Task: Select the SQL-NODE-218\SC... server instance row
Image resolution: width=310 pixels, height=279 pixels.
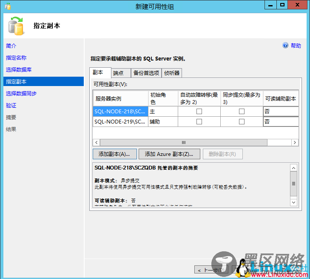Action: click(121, 111)
